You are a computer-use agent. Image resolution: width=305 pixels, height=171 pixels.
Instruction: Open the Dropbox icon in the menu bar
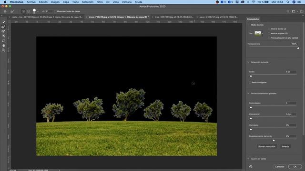click(x=237, y=2)
